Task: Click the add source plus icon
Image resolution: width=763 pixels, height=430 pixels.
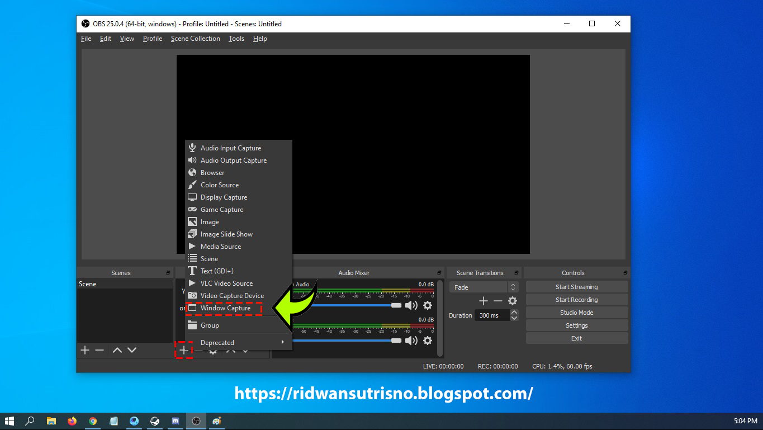Action: 184,350
